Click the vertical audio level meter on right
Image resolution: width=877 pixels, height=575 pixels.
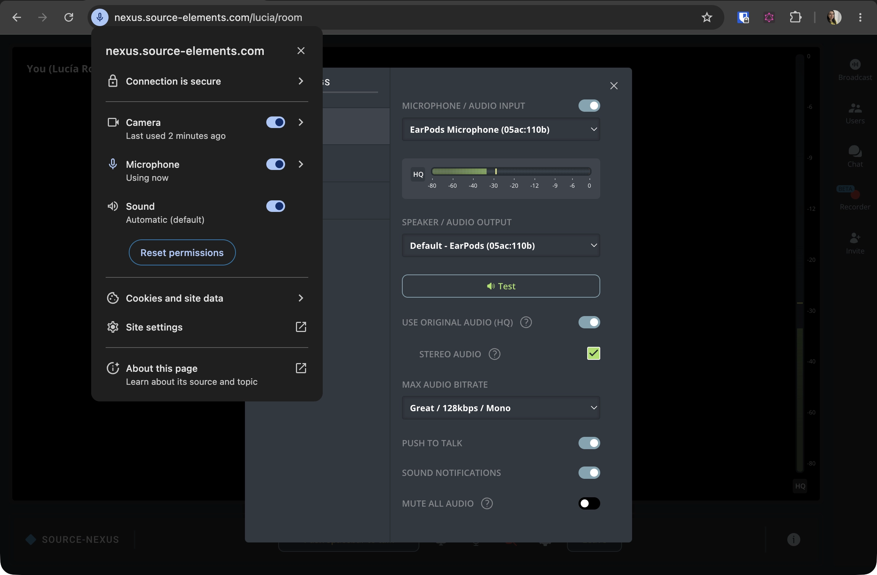tap(799, 263)
